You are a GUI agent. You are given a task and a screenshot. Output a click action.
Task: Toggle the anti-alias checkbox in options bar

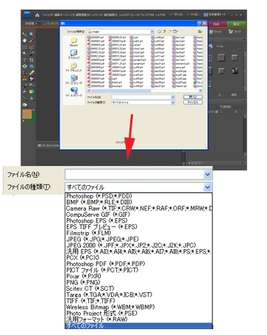[x=45, y=24]
